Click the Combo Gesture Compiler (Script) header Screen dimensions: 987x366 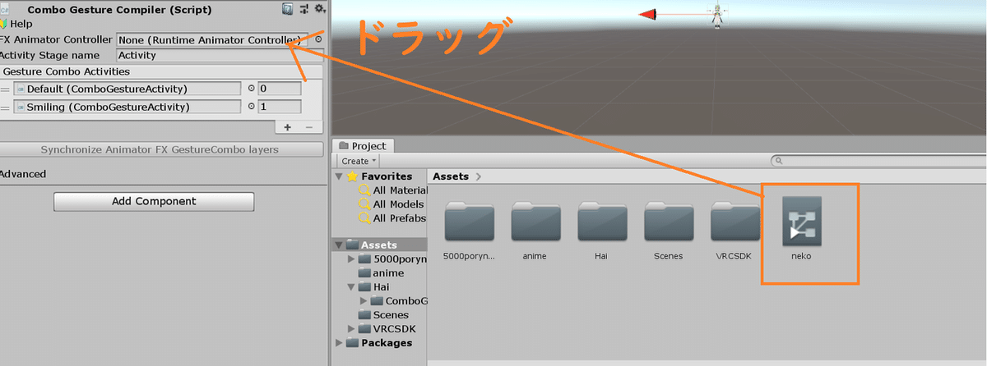click(x=119, y=10)
